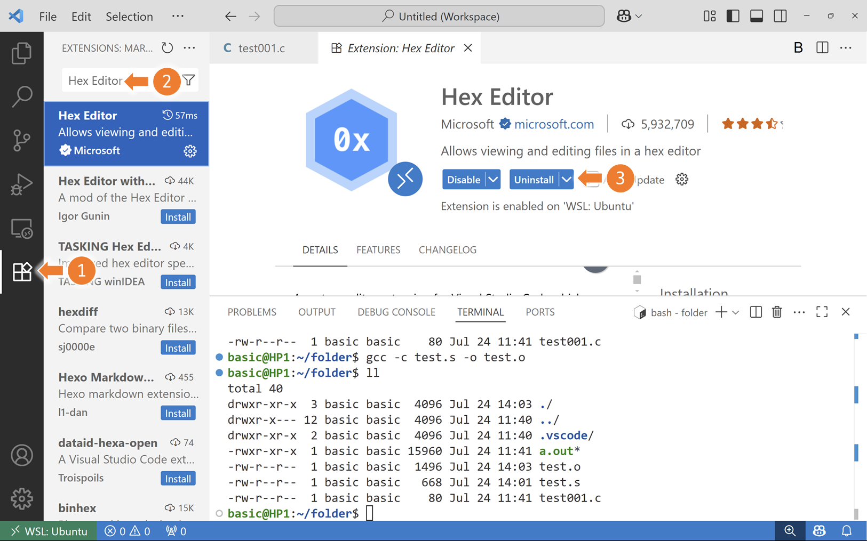Open the Accounts menu icon

21,455
